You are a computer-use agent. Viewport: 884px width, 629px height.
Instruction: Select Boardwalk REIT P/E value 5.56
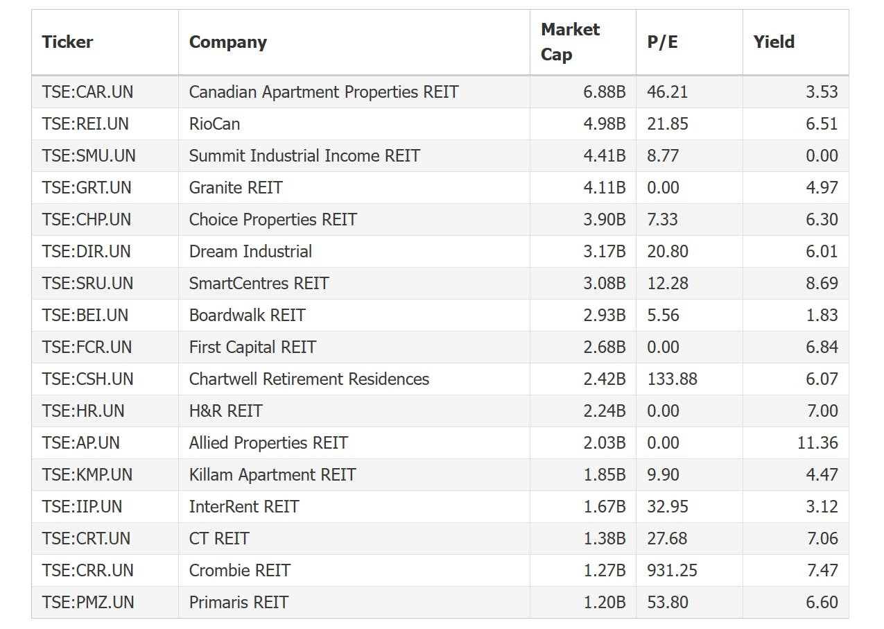pos(663,315)
